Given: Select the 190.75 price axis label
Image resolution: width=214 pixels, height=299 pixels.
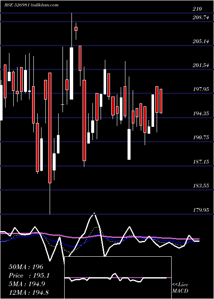Looking at the screenshot, I should click(201, 138).
